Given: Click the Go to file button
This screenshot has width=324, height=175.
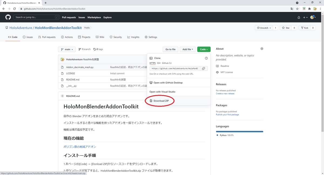Looking at the screenshot, I should [170, 49].
